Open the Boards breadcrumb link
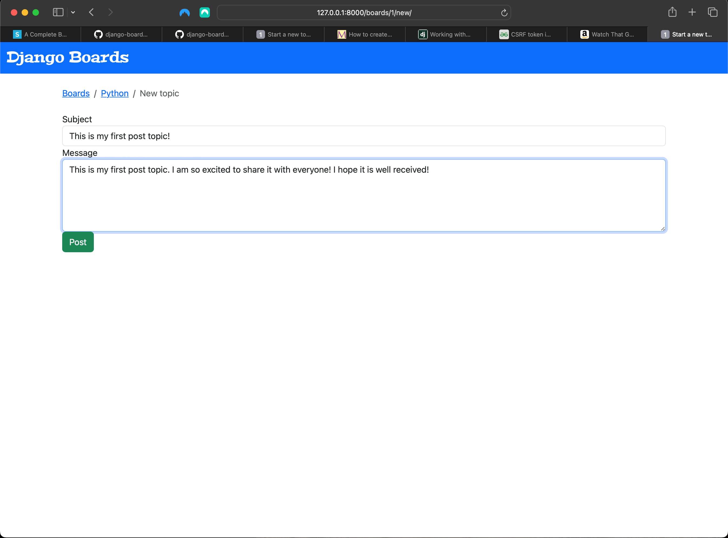This screenshot has width=728, height=538. tap(76, 93)
